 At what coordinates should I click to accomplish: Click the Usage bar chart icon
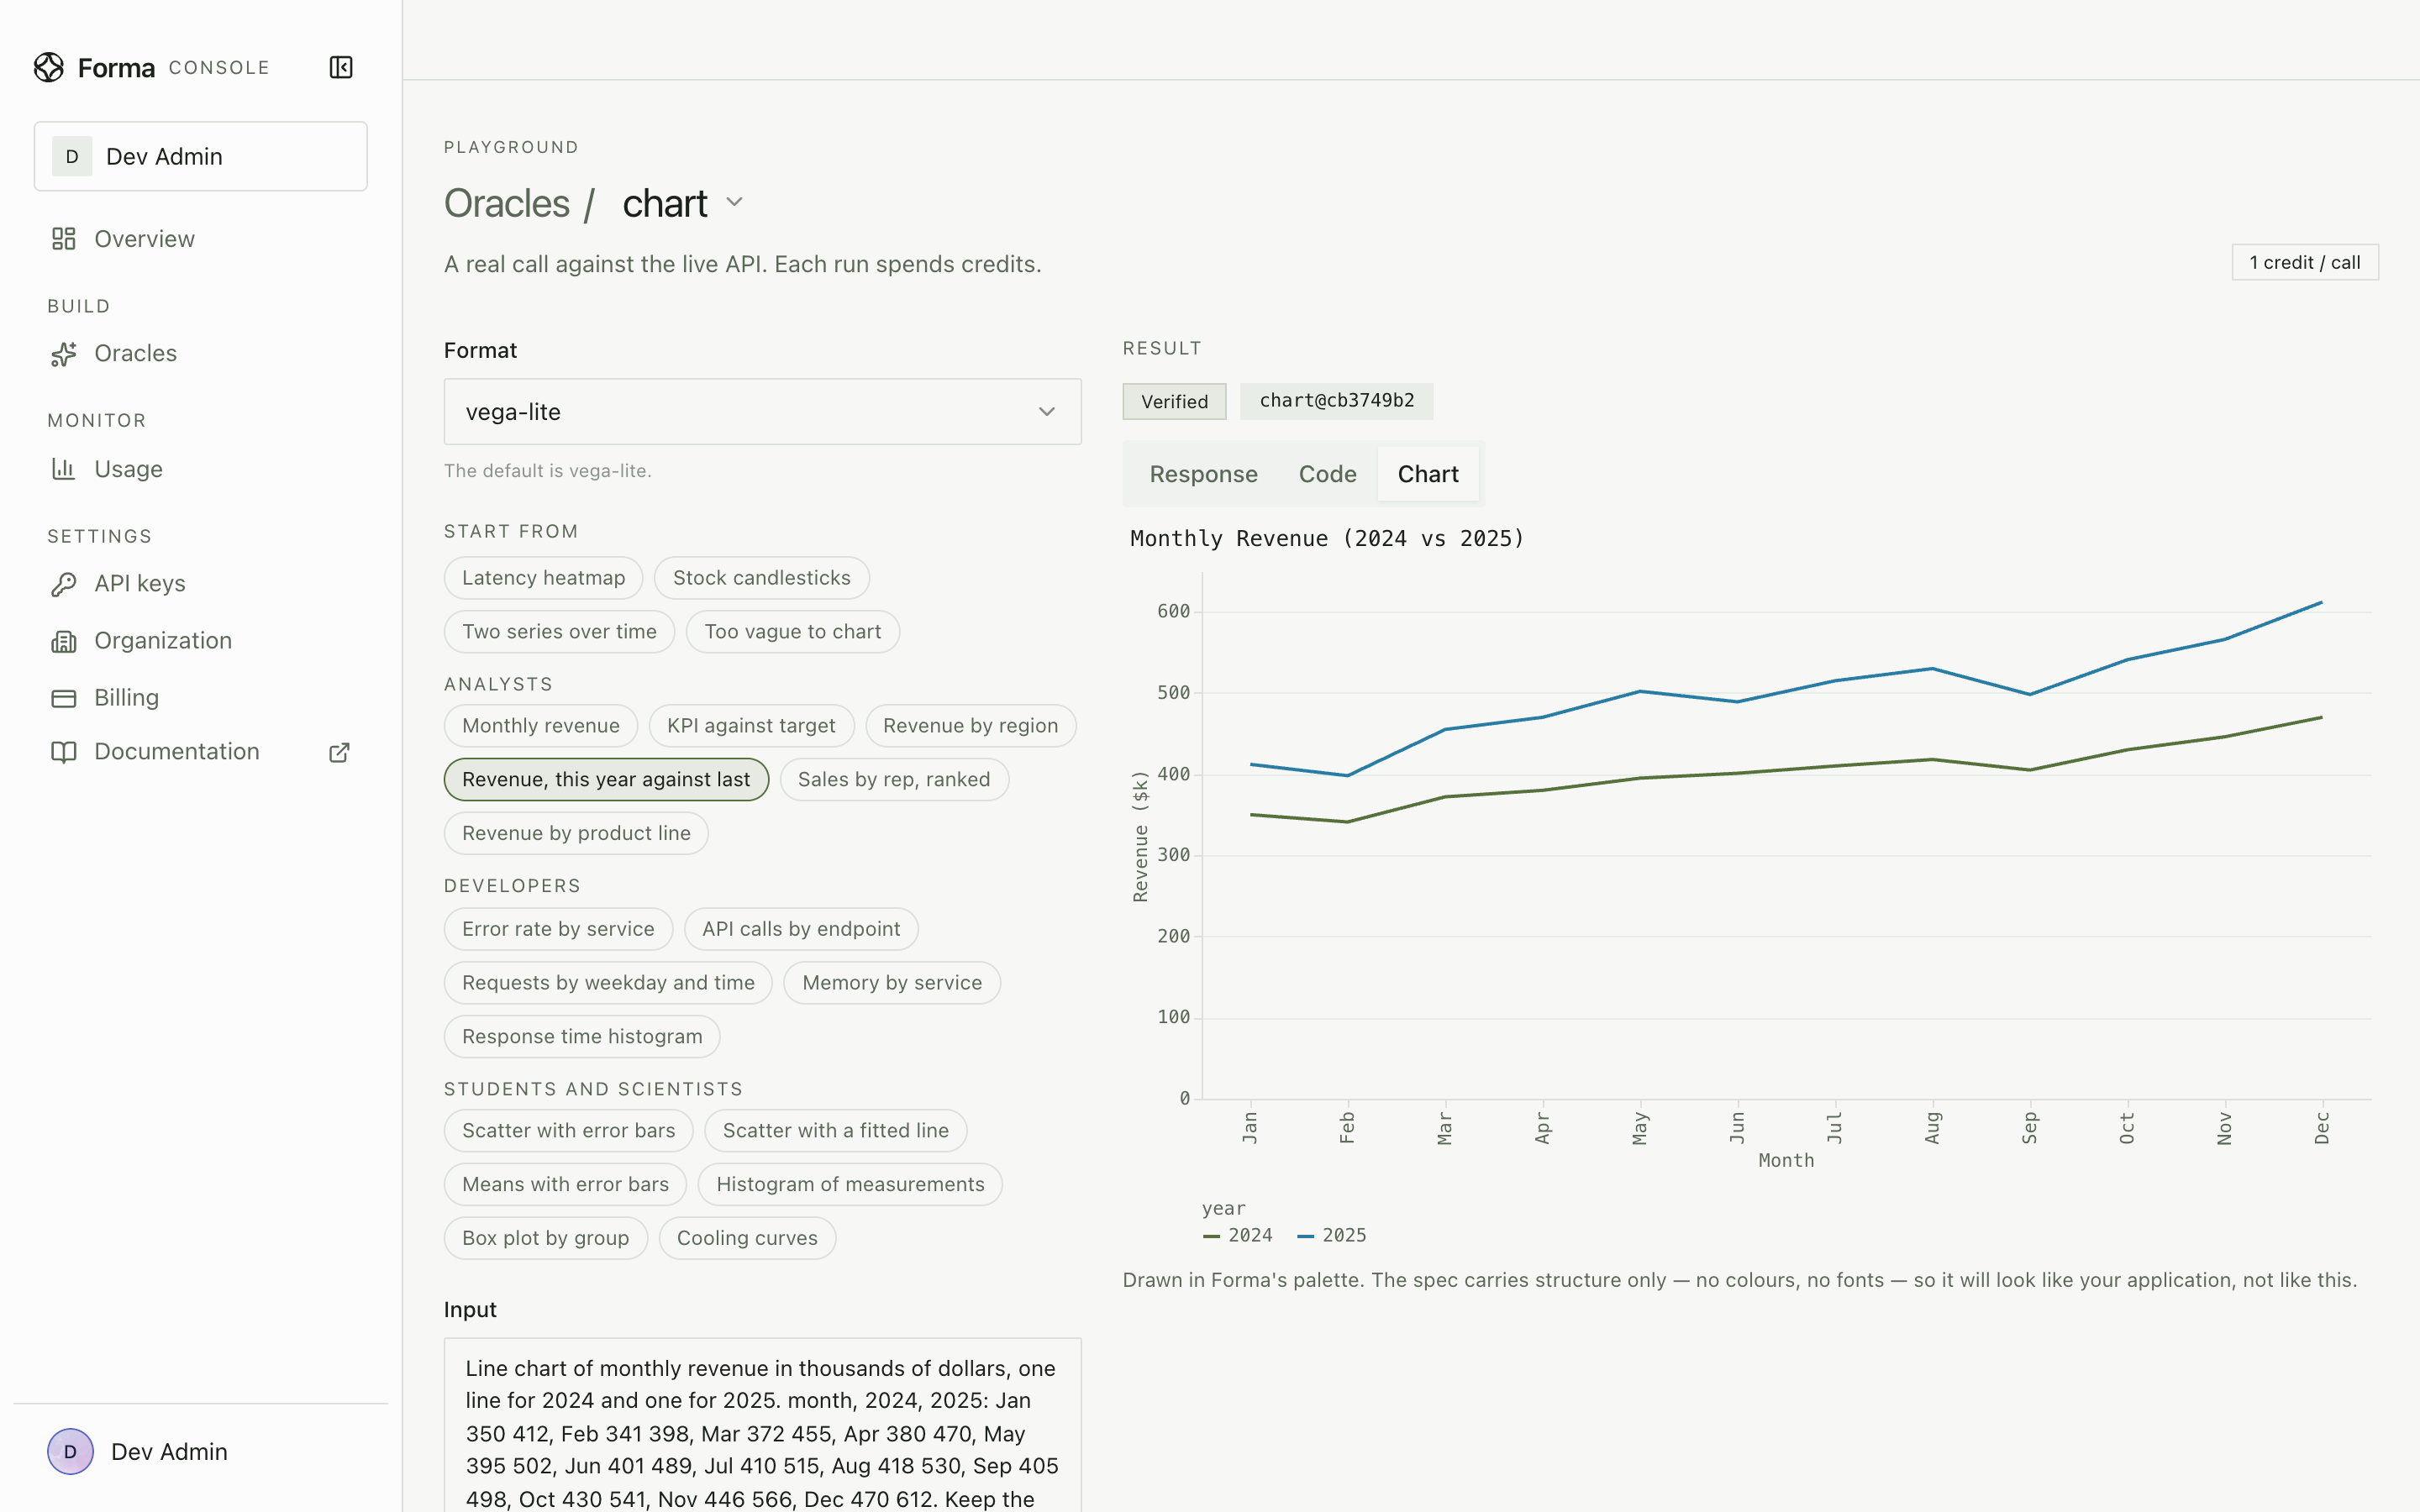click(64, 469)
